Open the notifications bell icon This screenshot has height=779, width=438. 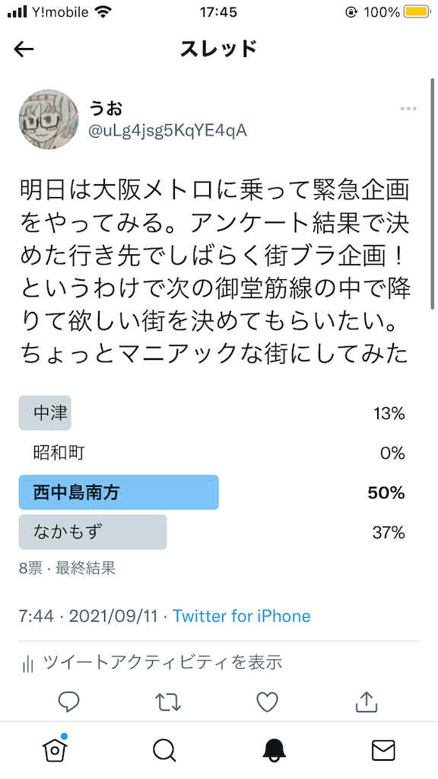coord(274,751)
